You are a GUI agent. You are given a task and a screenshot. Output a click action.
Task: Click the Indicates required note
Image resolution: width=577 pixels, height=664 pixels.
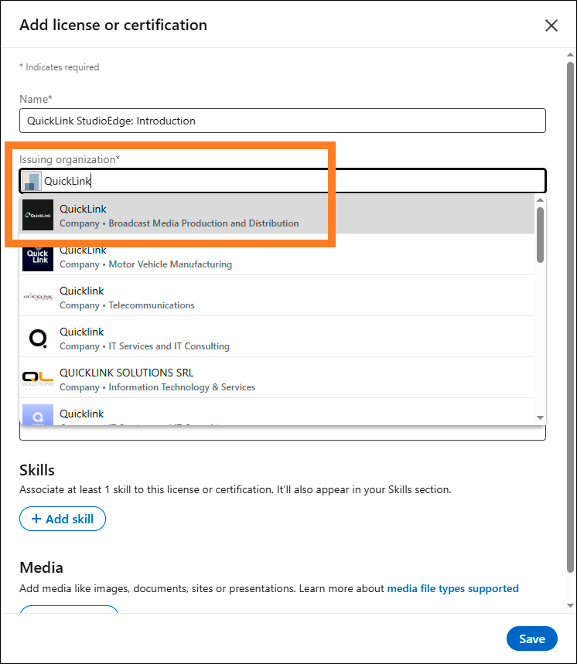(x=60, y=67)
